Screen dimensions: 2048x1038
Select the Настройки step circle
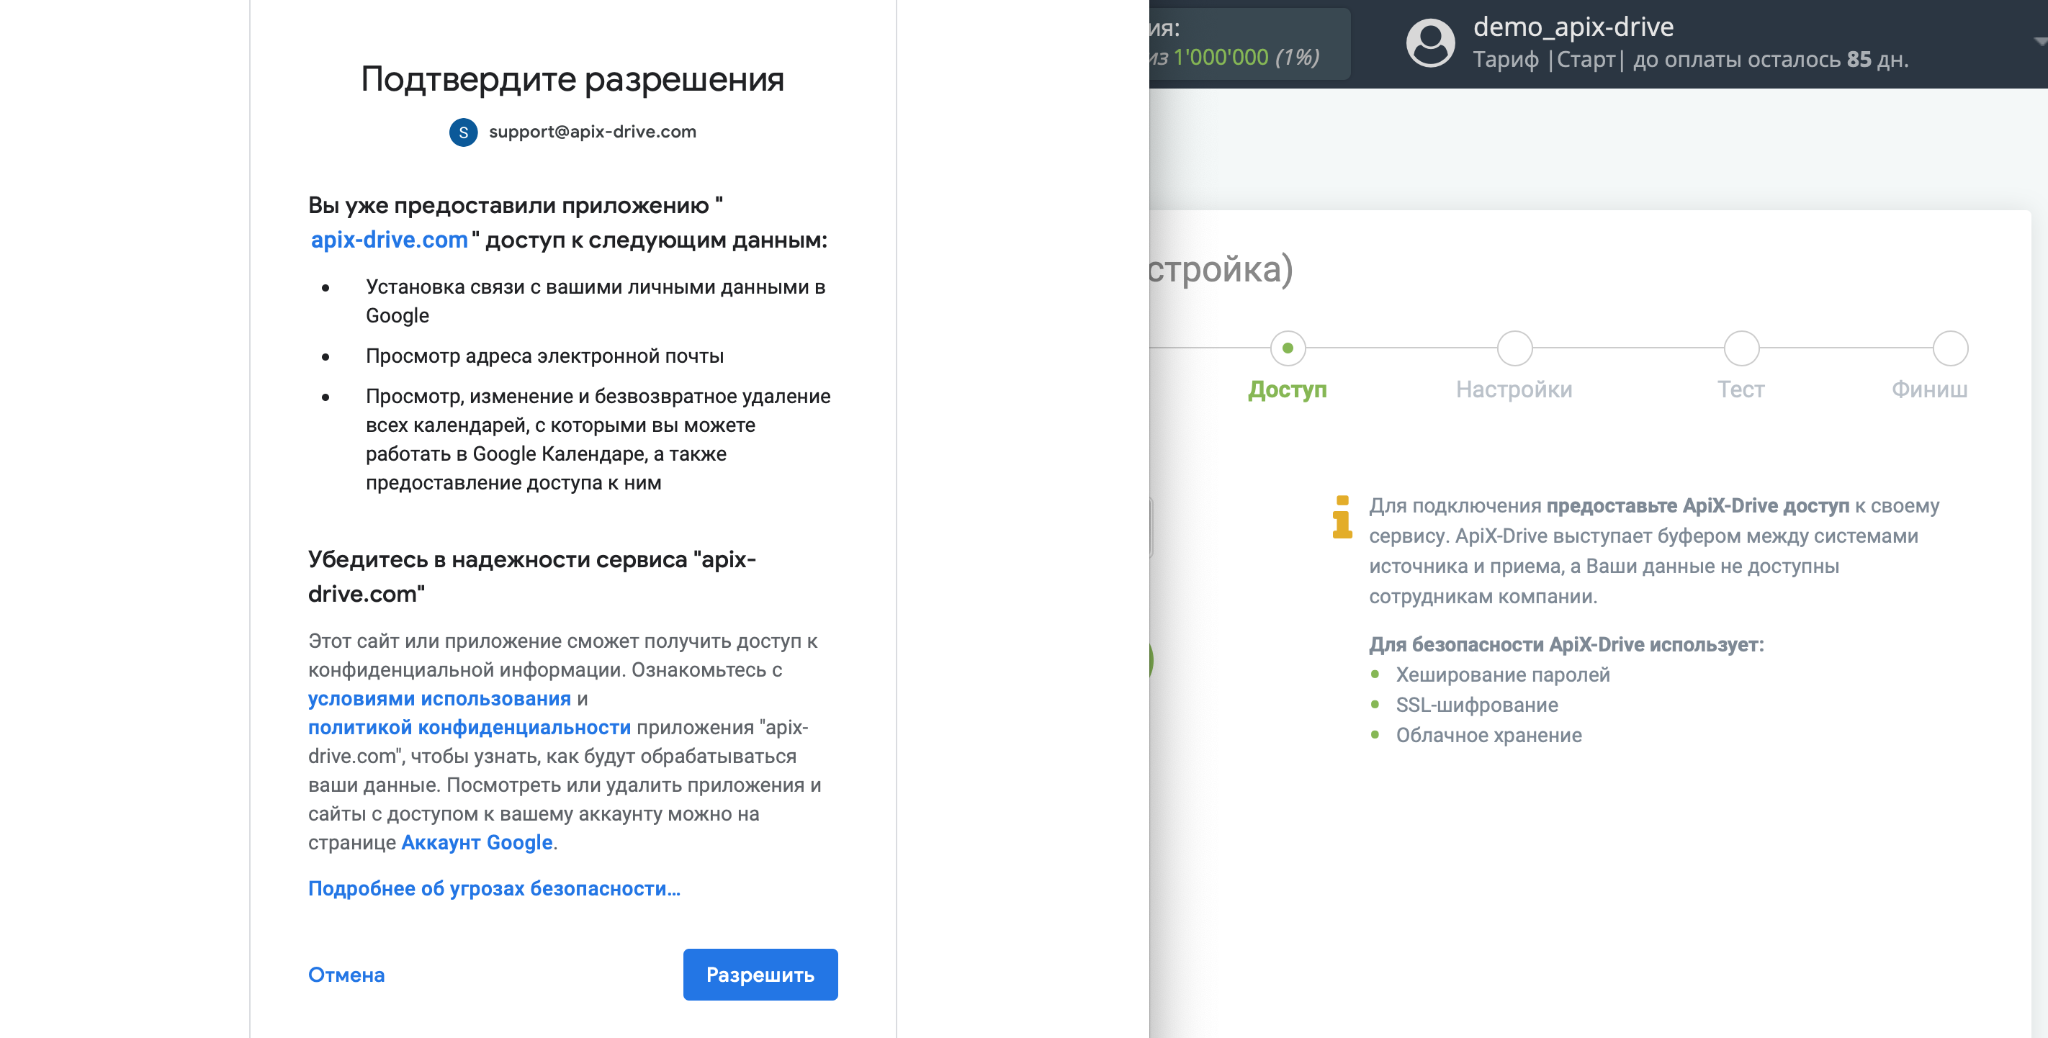(x=1514, y=348)
